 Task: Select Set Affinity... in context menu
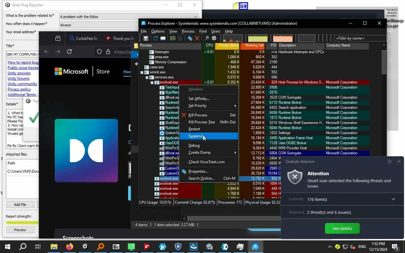click(209, 99)
